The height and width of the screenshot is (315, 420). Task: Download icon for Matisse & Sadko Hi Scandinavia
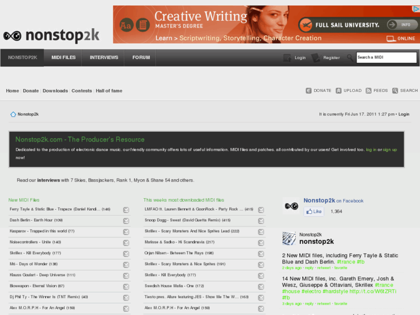coord(261,243)
